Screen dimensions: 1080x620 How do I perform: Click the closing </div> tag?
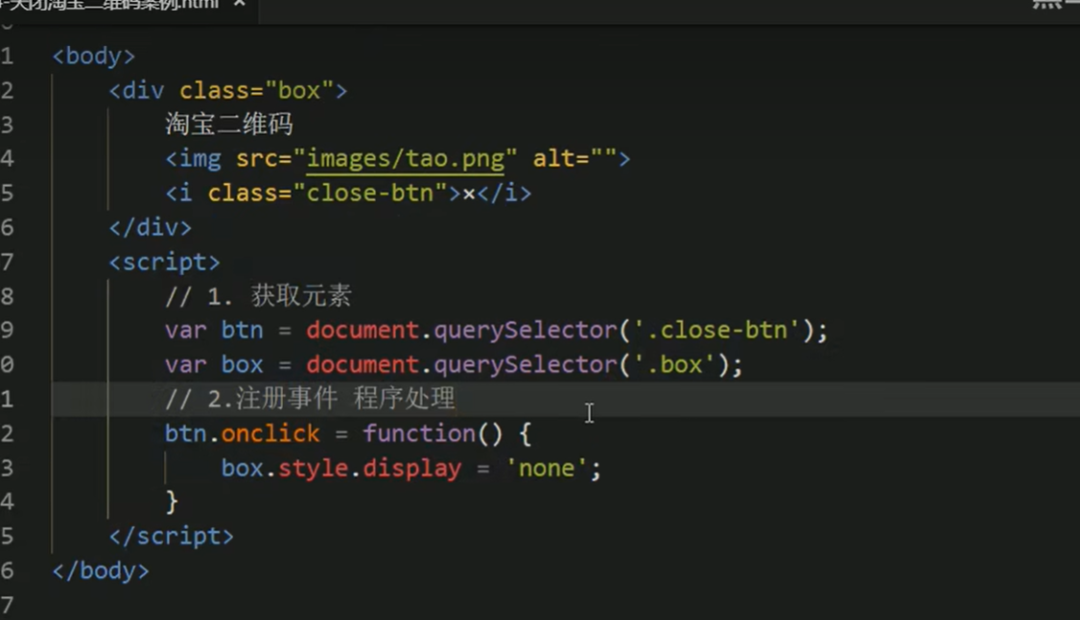click(151, 227)
